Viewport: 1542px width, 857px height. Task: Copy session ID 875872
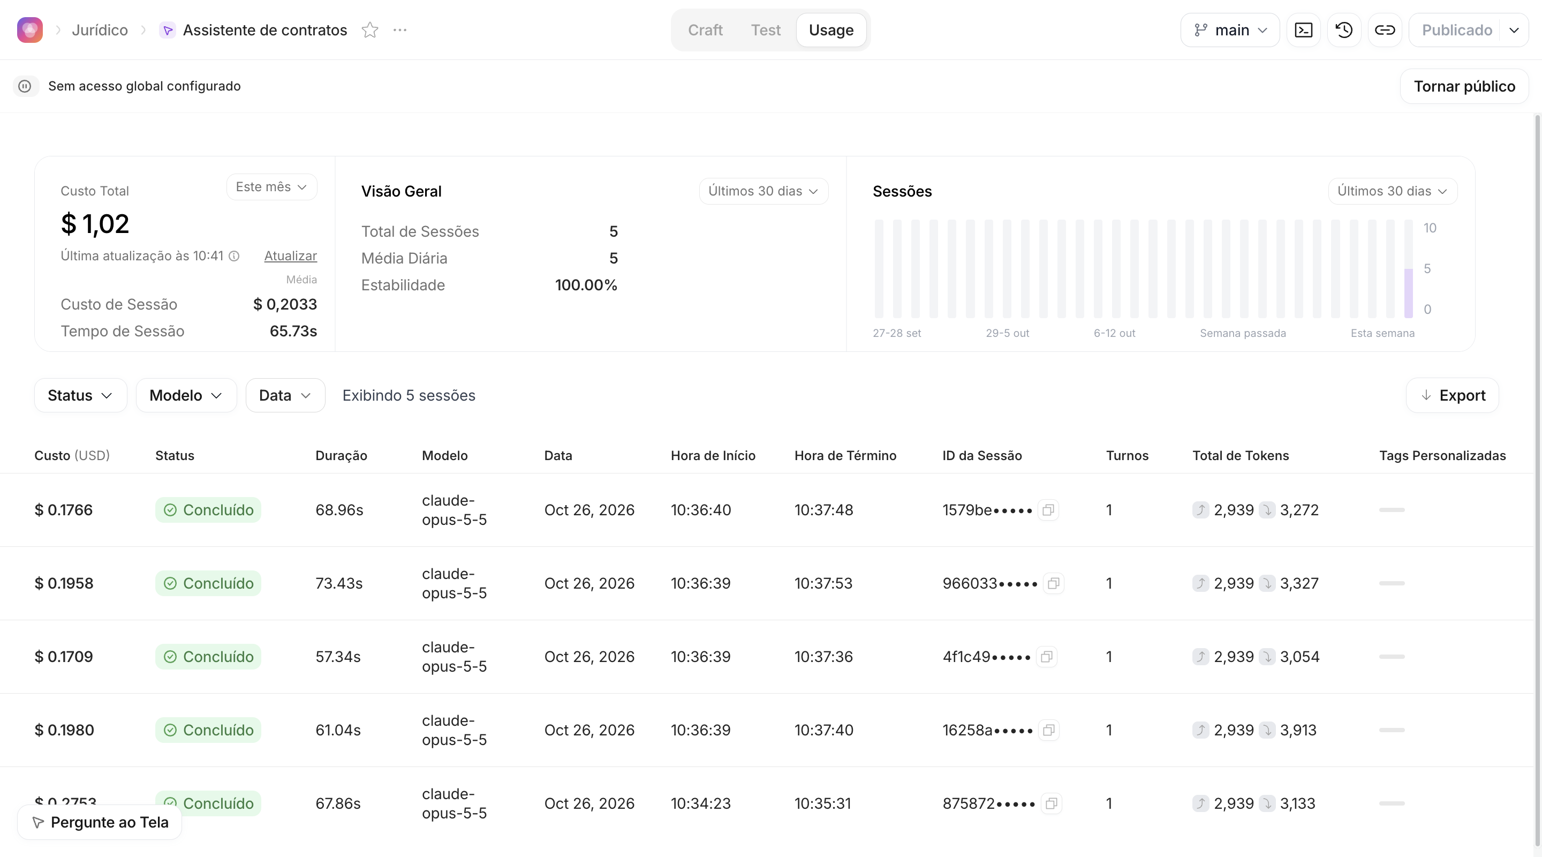tap(1052, 803)
